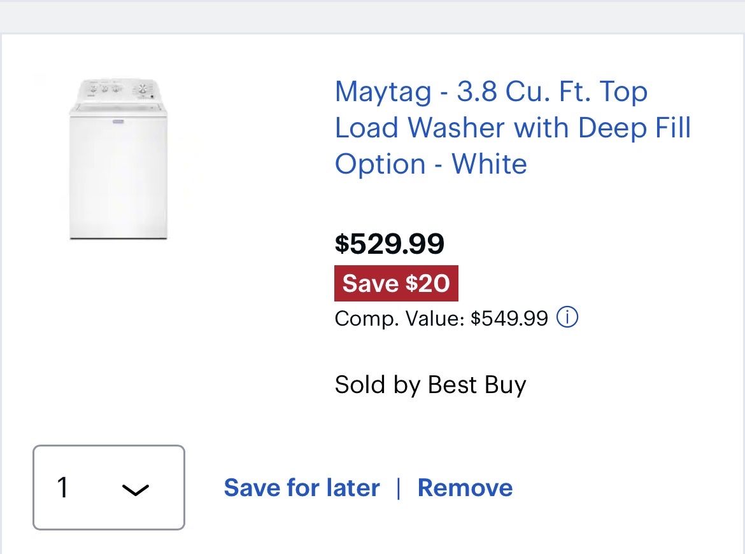Click the quantity value "1"

pos(62,488)
